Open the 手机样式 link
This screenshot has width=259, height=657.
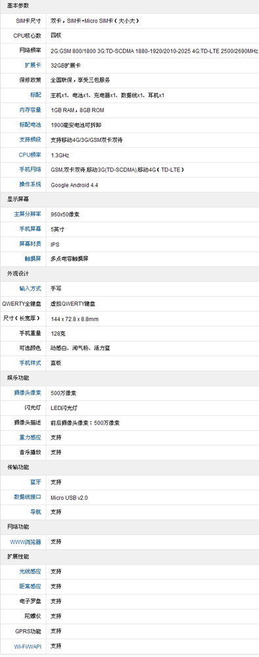(x=30, y=363)
